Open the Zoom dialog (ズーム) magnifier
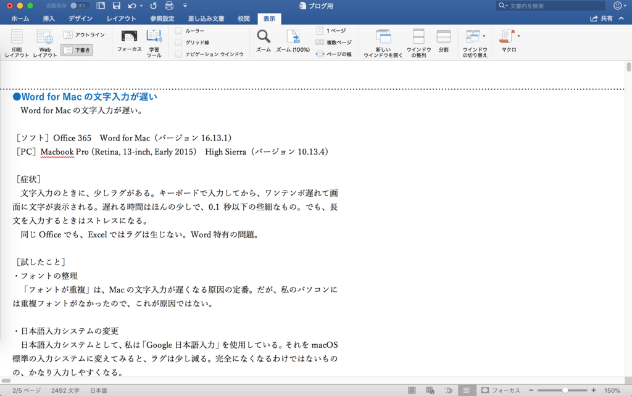This screenshot has height=396, width=632. click(264, 41)
